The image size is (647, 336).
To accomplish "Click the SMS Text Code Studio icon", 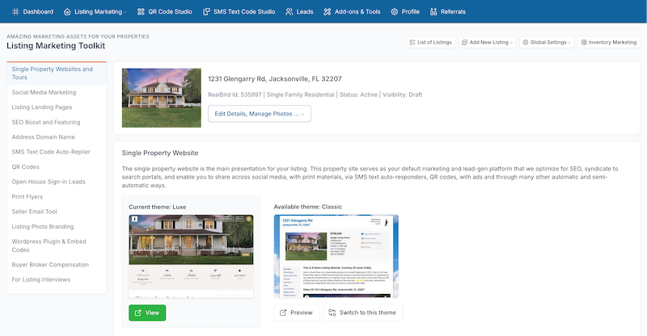I will coord(206,11).
